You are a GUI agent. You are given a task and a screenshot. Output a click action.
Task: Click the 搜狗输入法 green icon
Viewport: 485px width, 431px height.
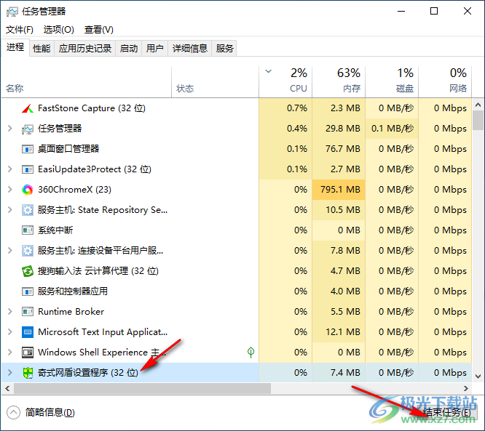pyautogui.click(x=28, y=271)
